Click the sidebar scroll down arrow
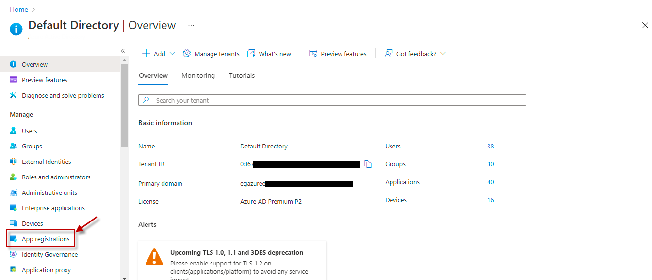Viewport: 652px width, 280px height. (124, 277)
